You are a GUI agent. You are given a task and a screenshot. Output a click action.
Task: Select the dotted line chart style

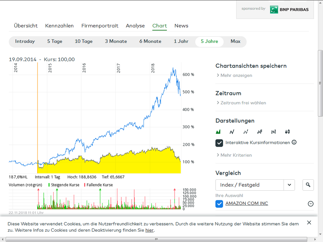click(245, 132)
